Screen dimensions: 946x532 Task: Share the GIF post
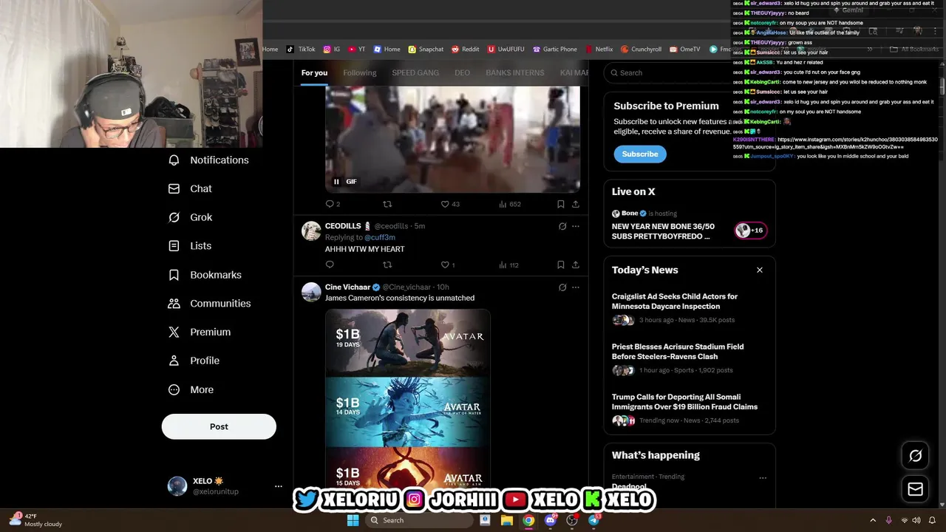click(x=576, y=204)
